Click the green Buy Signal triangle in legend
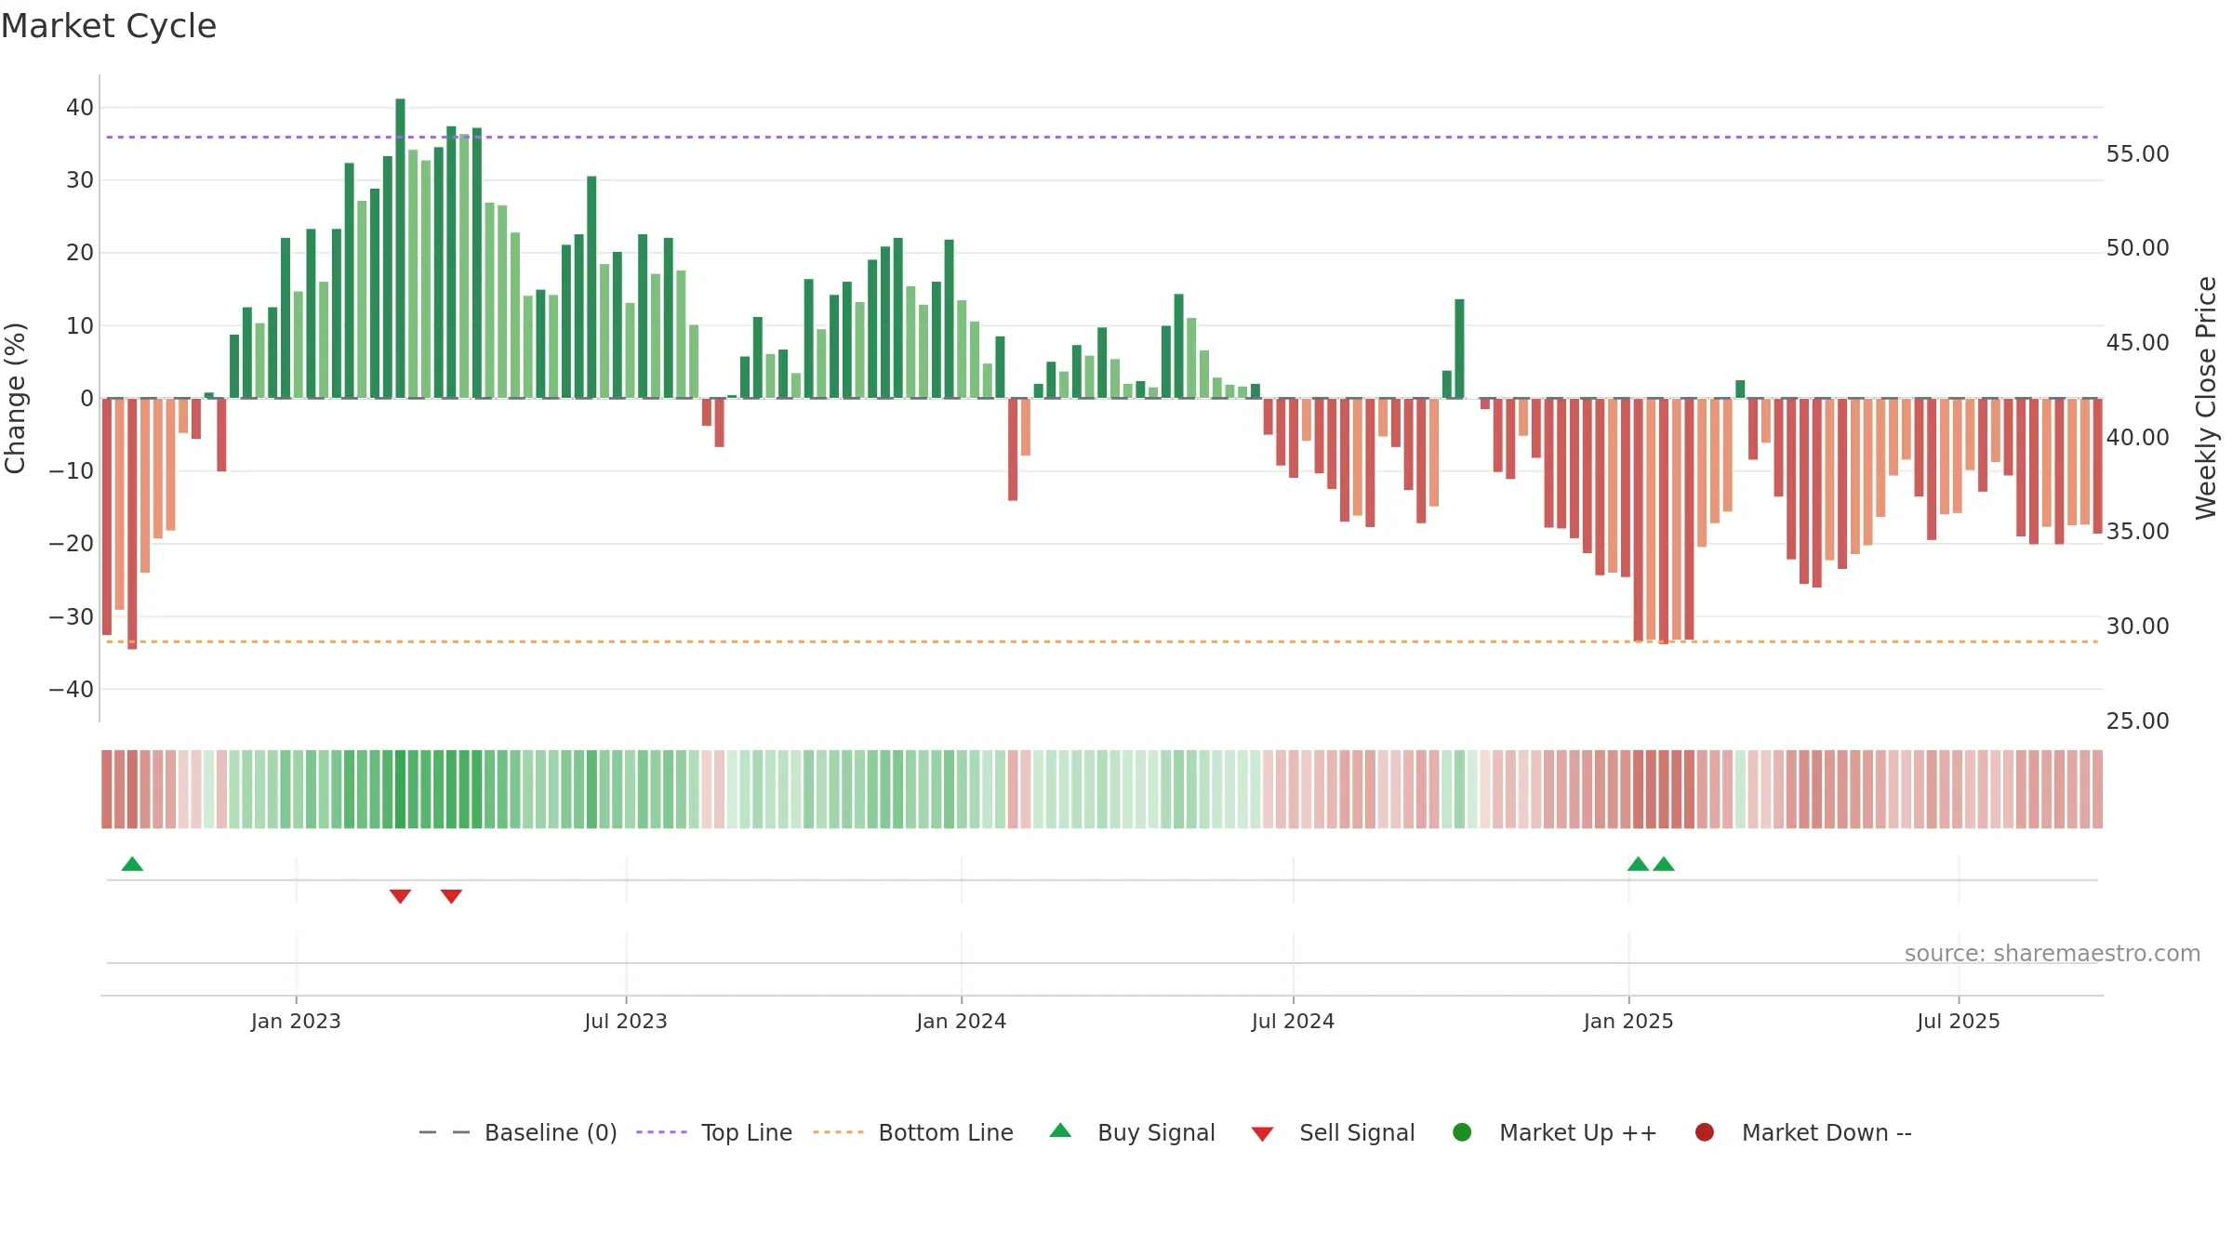The image size is (2232, 1255). tap(1060, 1130)
